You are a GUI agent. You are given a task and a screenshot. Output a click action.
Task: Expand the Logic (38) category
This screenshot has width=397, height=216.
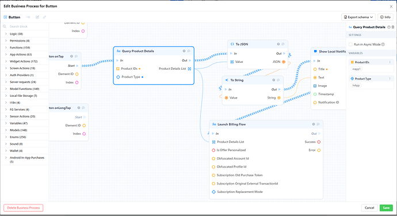pyautogui.click(x=6, y=34)
